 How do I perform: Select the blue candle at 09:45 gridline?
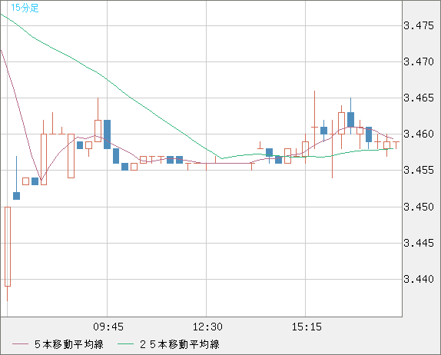click(x=107, y=134)
